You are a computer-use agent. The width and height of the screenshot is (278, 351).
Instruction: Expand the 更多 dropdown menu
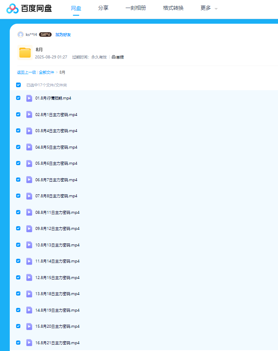[208, 8]
